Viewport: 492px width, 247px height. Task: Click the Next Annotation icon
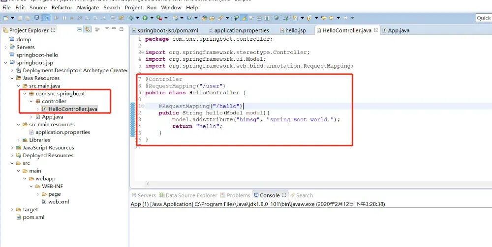click(x=295, y=18)
